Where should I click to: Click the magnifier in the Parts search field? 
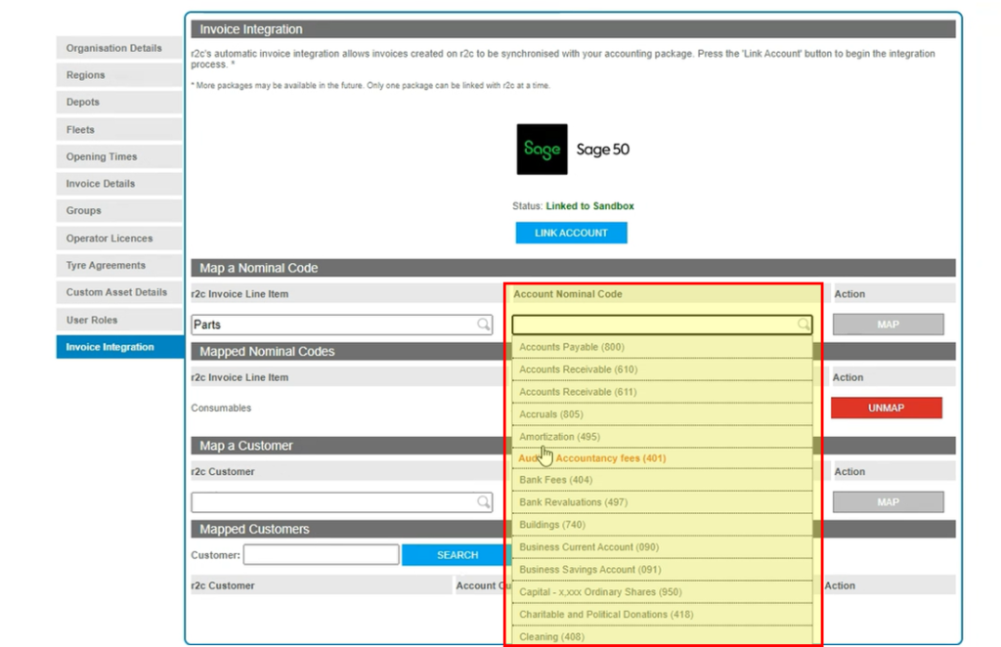[483, 323]
